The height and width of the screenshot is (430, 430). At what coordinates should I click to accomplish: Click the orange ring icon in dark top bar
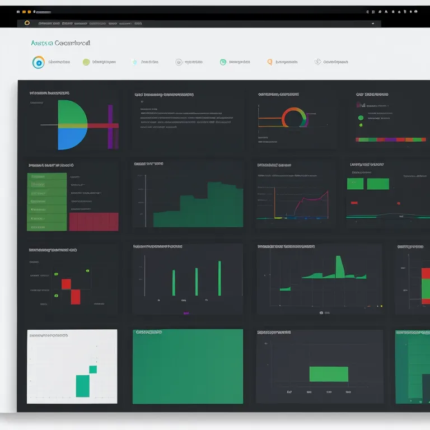[x=27, y=24]
